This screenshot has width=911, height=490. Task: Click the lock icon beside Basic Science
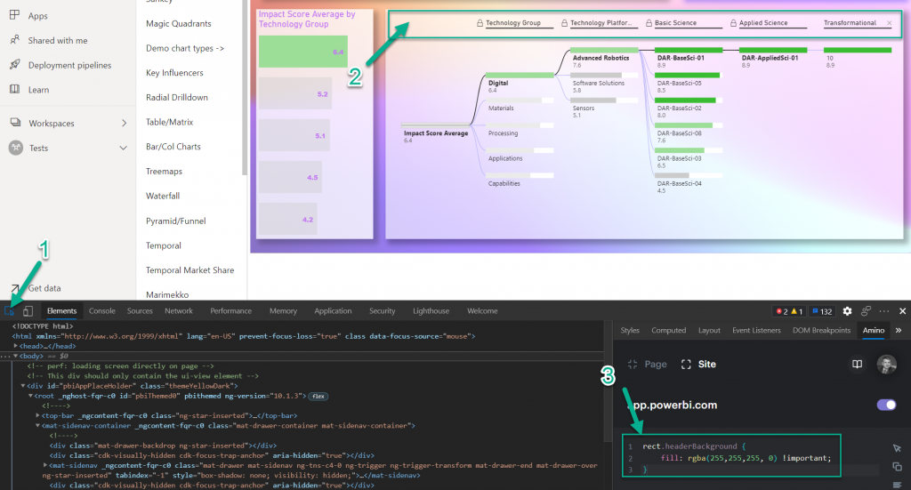click(649, 23)
